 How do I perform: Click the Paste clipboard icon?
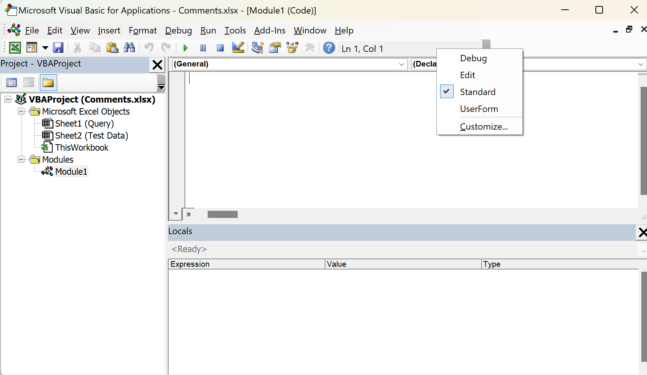coord(112,48)
